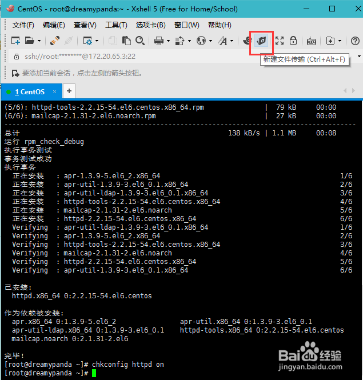Click the add current session arrow icon
363x380 pixels.
coord(15,73)
